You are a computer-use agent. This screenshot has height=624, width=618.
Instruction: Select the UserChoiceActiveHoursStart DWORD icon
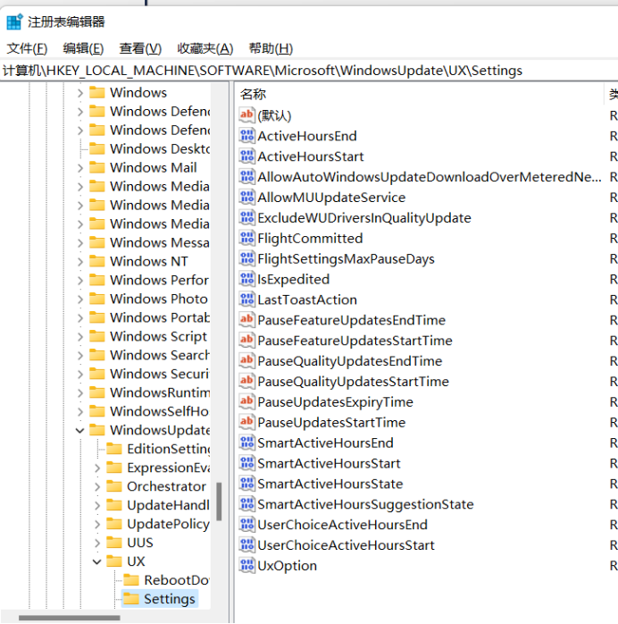pos(246,545)
